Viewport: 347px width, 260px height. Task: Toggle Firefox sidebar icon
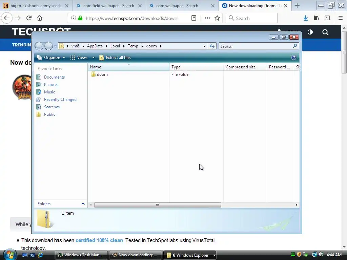point(327,18)
